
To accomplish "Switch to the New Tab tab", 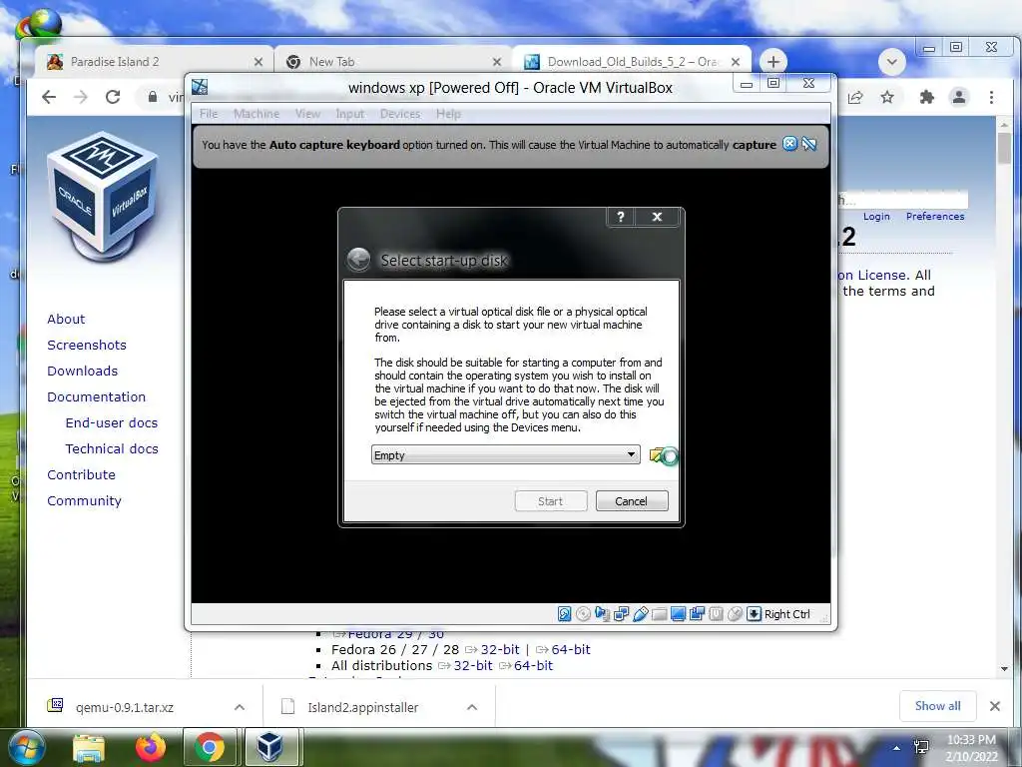I will pyautogui.click(x=393, y=61).
